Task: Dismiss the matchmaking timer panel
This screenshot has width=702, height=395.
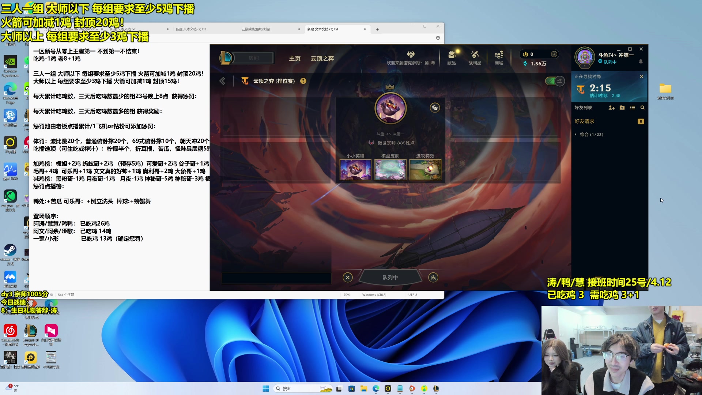Action: coord(641,76)
